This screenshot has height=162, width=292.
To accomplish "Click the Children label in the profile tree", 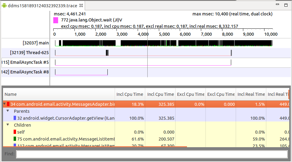I will point(22,125).
